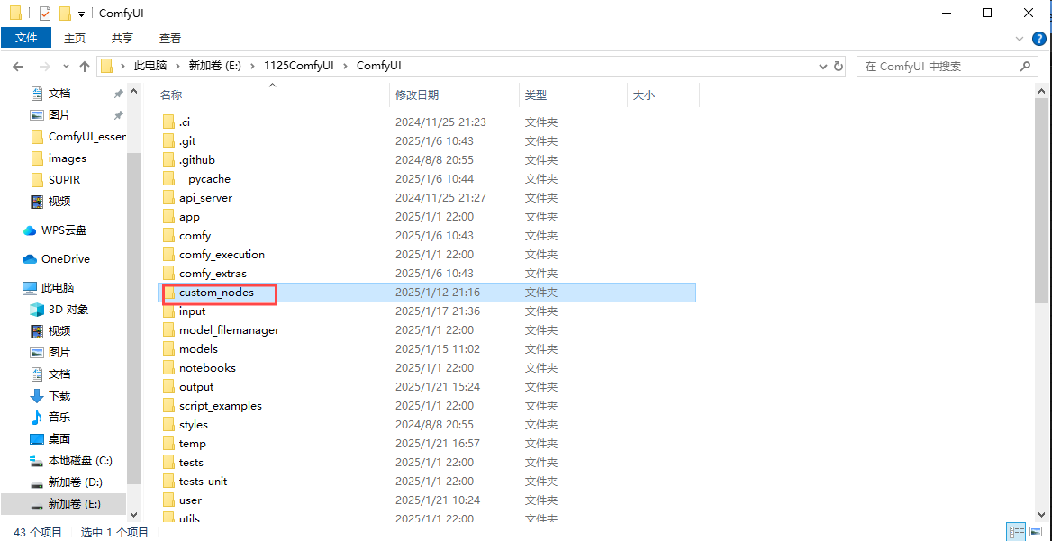The width and height of the screenshot is (1052, 541).
Task: Click the Properties checkmark icon in the title bar
Action: [x=45, y=14]
